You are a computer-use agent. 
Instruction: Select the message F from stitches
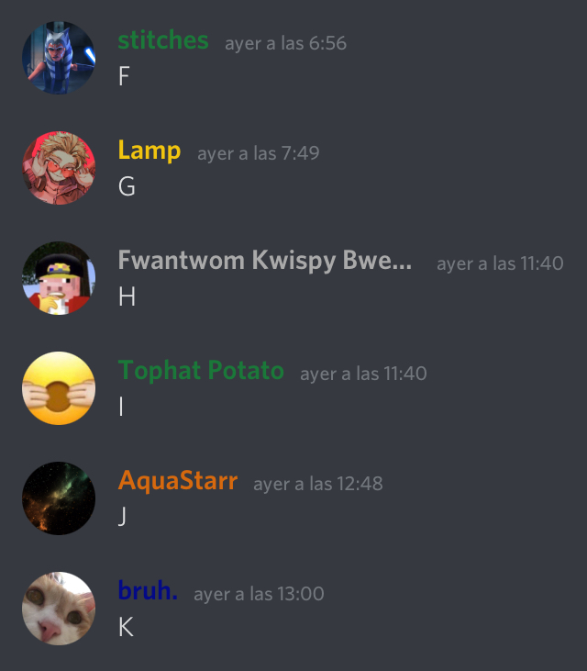click(x=124, y=76)
